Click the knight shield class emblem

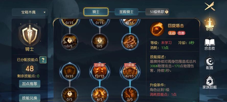click(30, 35)
